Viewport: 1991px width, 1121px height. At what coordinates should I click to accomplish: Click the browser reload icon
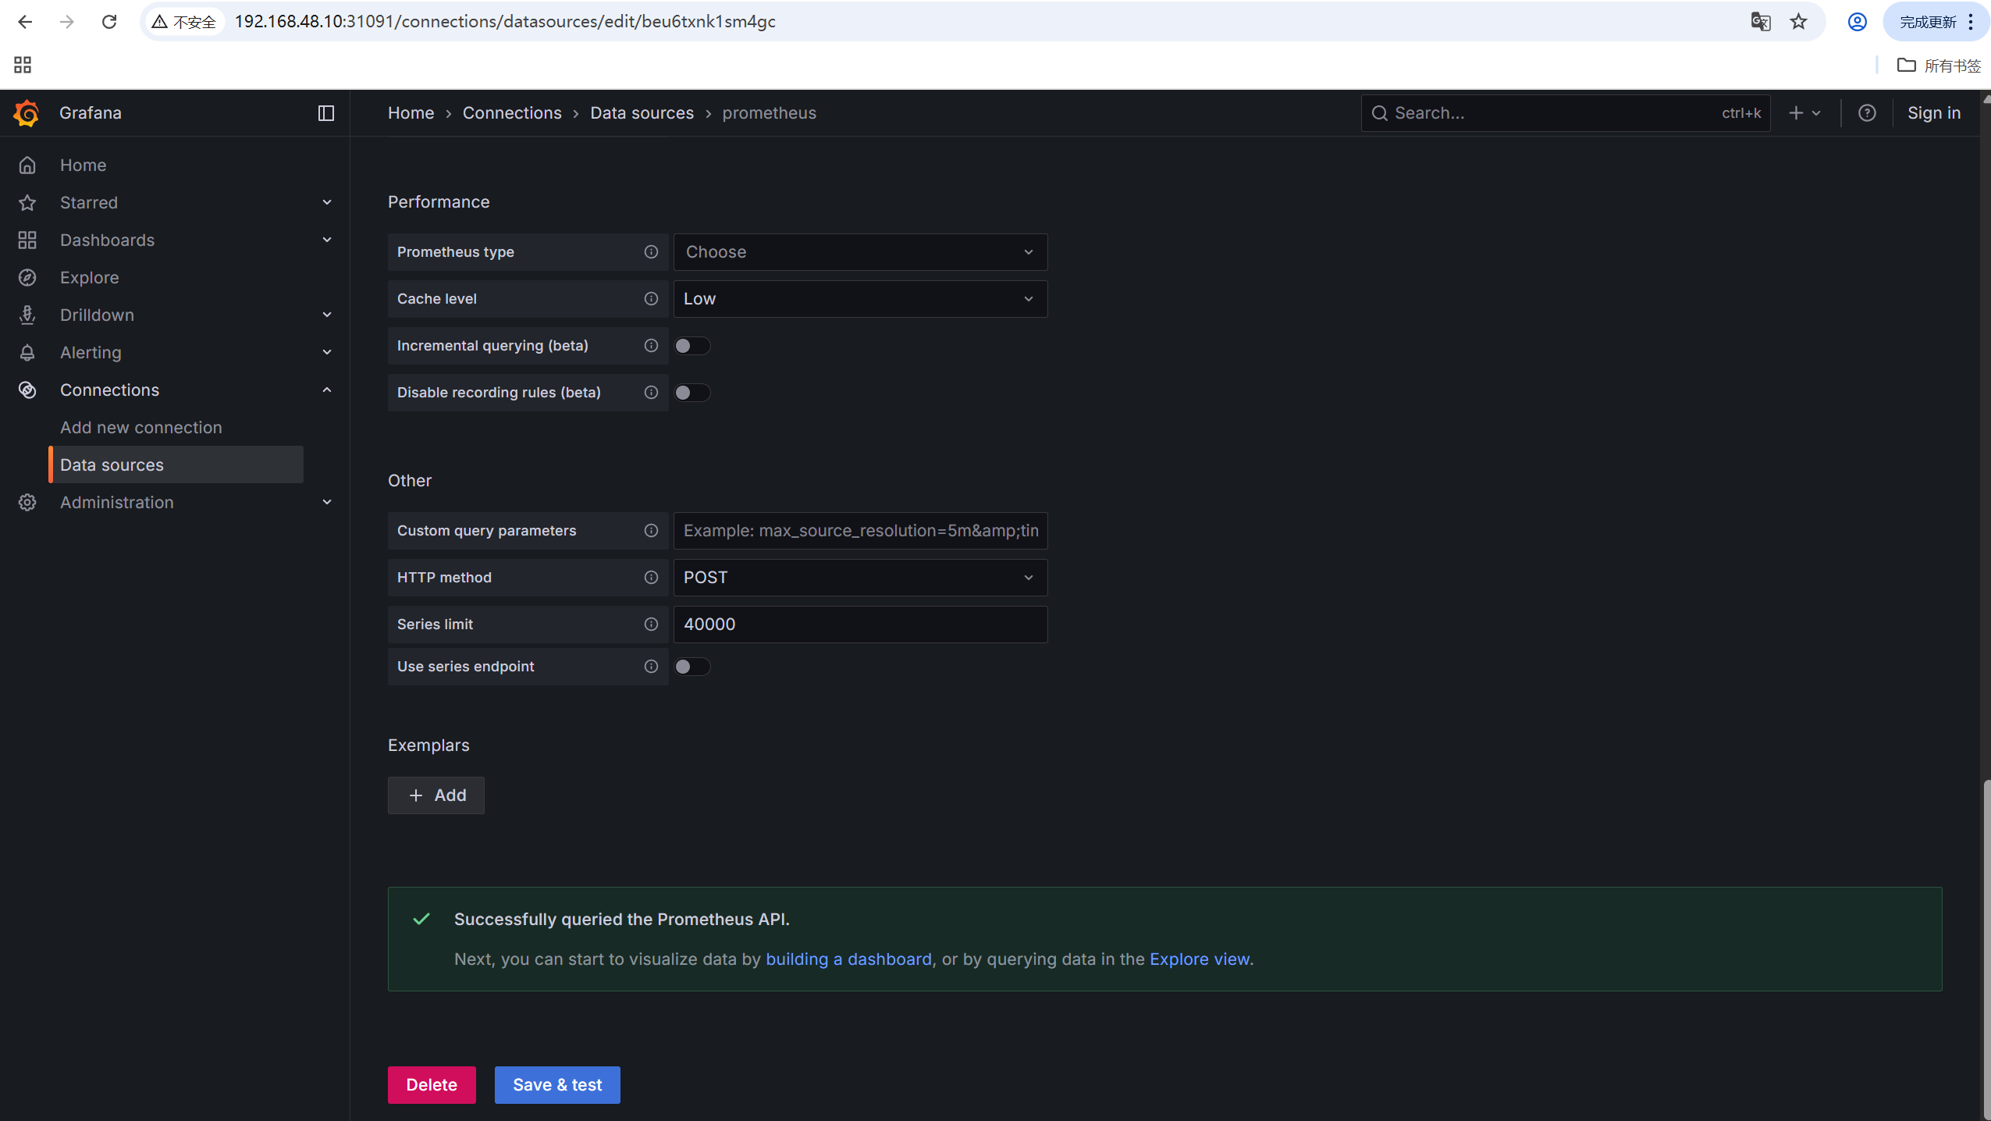click(x=109, y=22)
